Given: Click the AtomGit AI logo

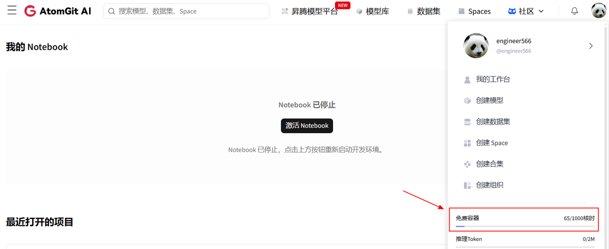Looking at the screenshot, I should 58,11.
